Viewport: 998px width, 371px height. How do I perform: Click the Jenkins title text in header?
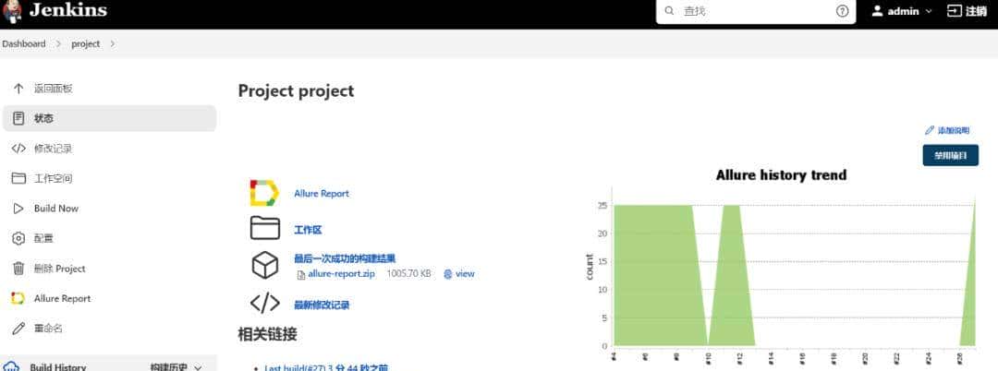pyautogui.click(x=68, y=10)
